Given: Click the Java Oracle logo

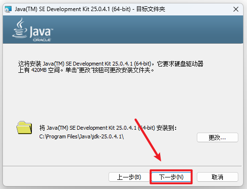Looking at the screenshot, I should click(x=33, y=30).
